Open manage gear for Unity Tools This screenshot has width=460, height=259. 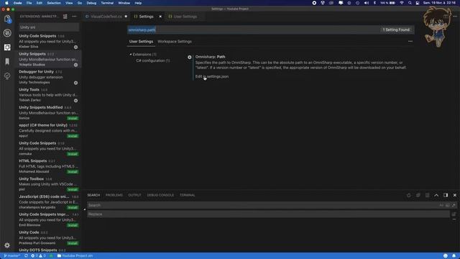(x=75, y=101)
